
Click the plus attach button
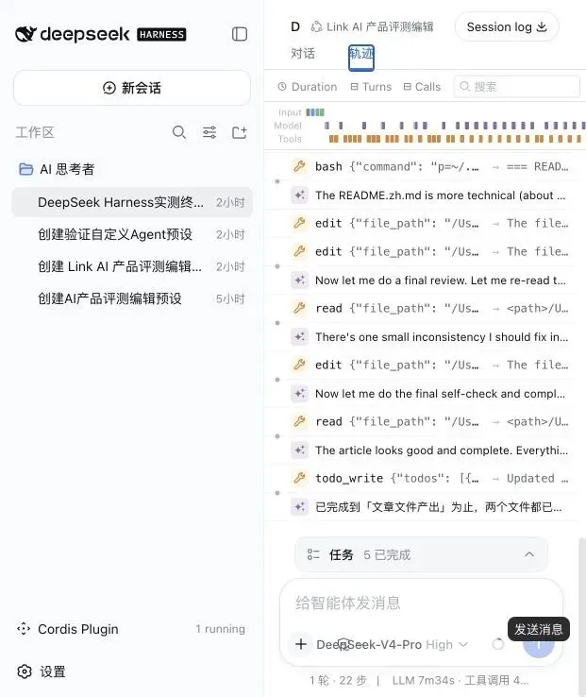(301, 644)
